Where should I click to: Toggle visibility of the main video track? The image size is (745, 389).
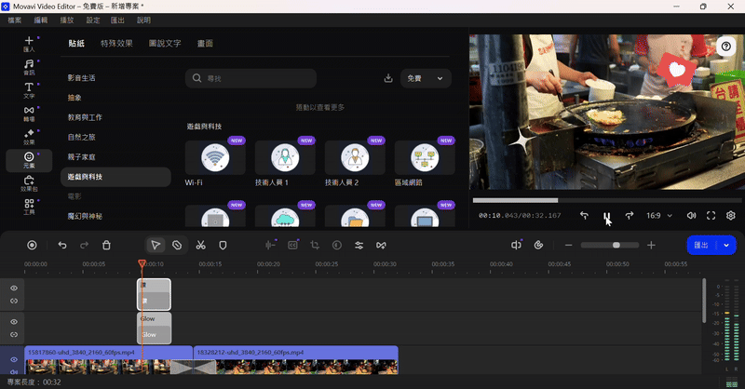14,359
